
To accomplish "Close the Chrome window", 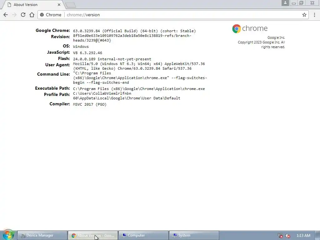I will [x=312, y=3].
